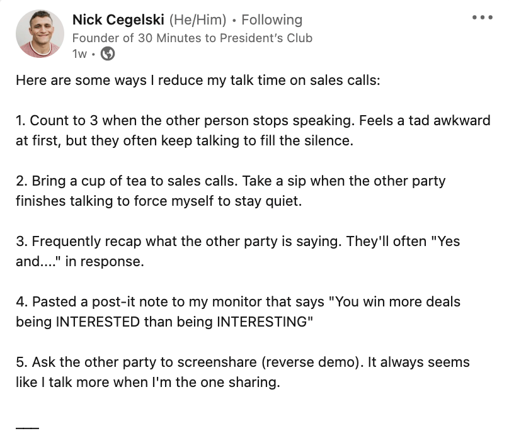Open the three-dot post options menu

482,18
